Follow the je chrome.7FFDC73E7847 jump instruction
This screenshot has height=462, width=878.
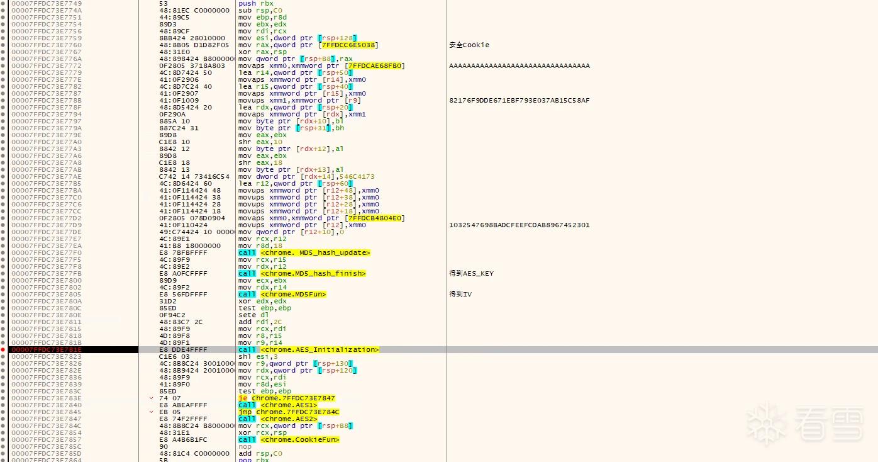(x=287, y=398)
